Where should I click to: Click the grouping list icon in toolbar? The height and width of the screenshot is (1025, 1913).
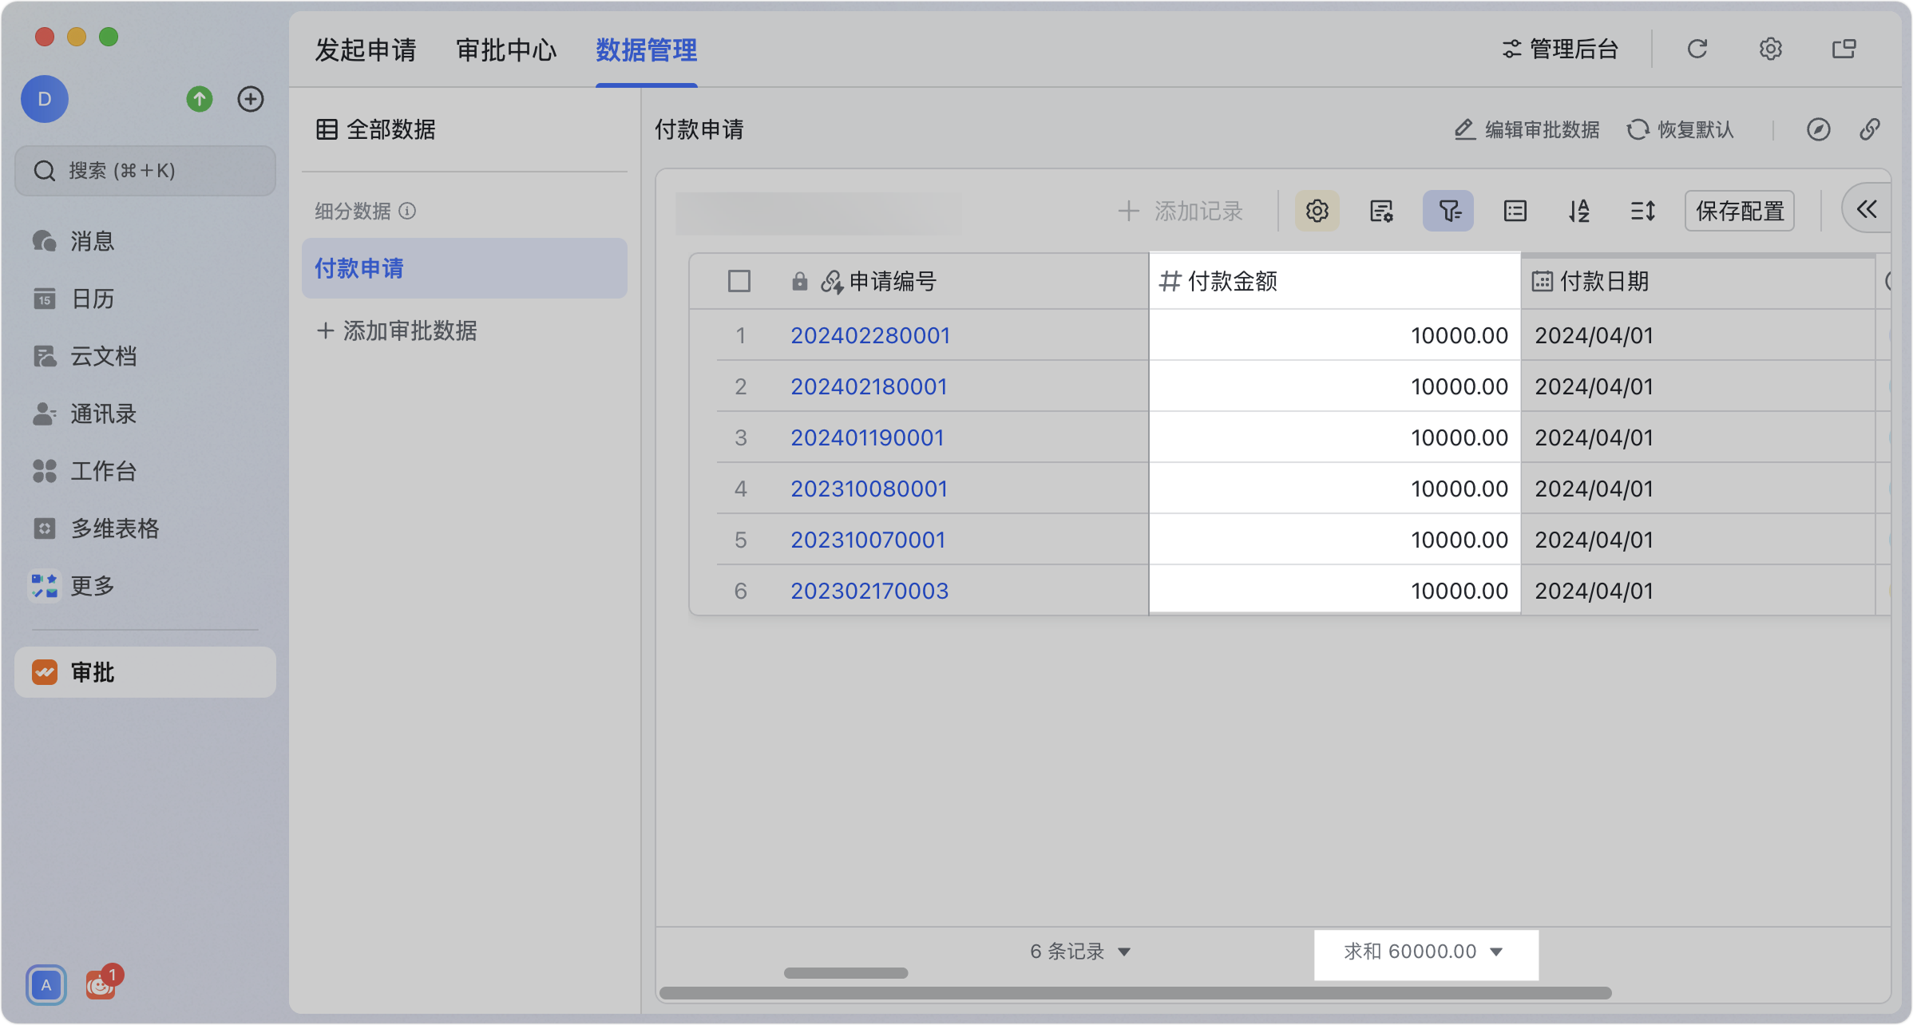point(1515,211)
